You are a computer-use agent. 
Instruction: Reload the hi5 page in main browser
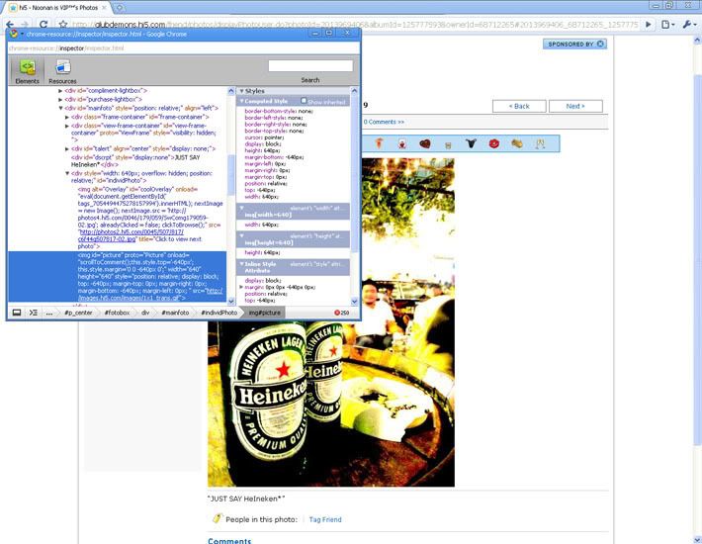coord(44,25)
